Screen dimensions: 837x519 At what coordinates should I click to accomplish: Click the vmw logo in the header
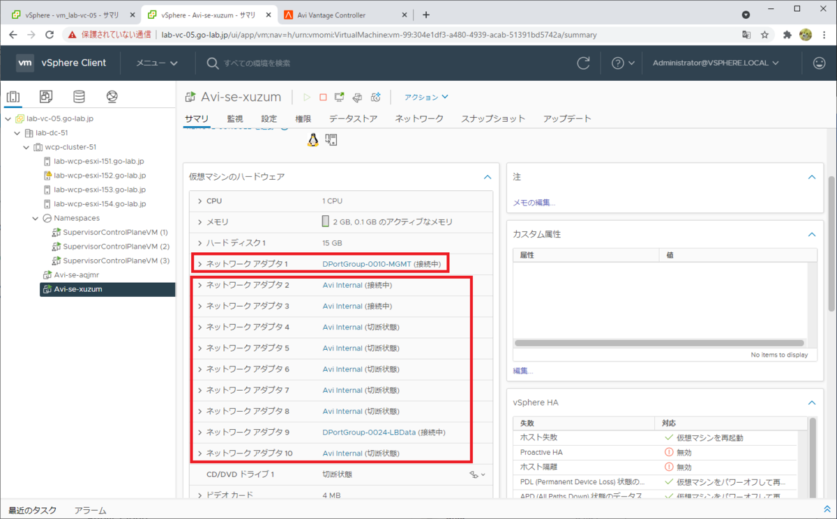pyautogui.click(x=25, y=63)
